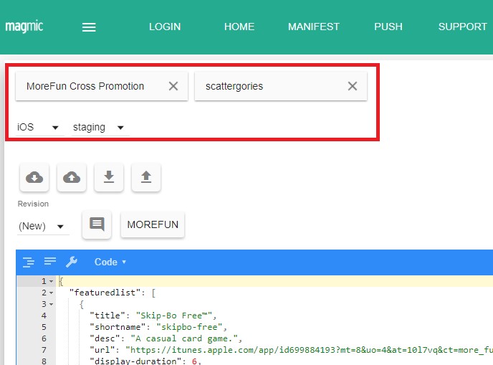
Task: Collapse the featuredlist array on line 2
Action: point(51,293)
